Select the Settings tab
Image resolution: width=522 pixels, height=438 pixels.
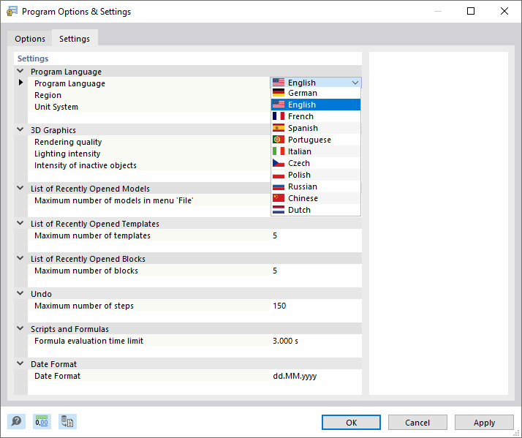75,39
